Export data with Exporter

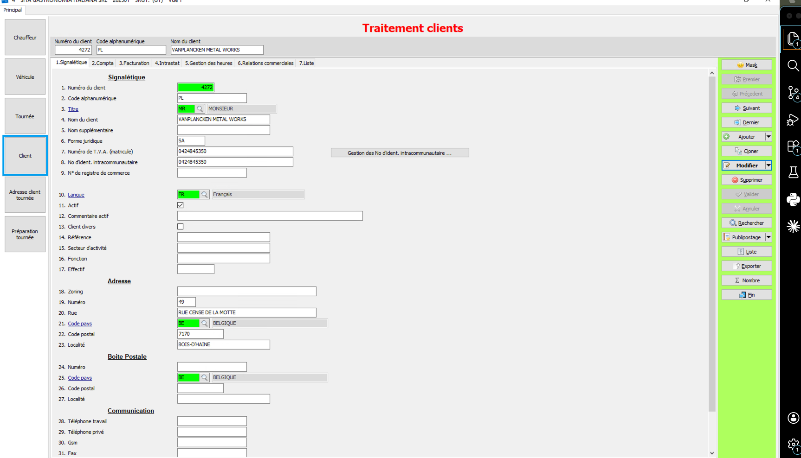(747, 266)
